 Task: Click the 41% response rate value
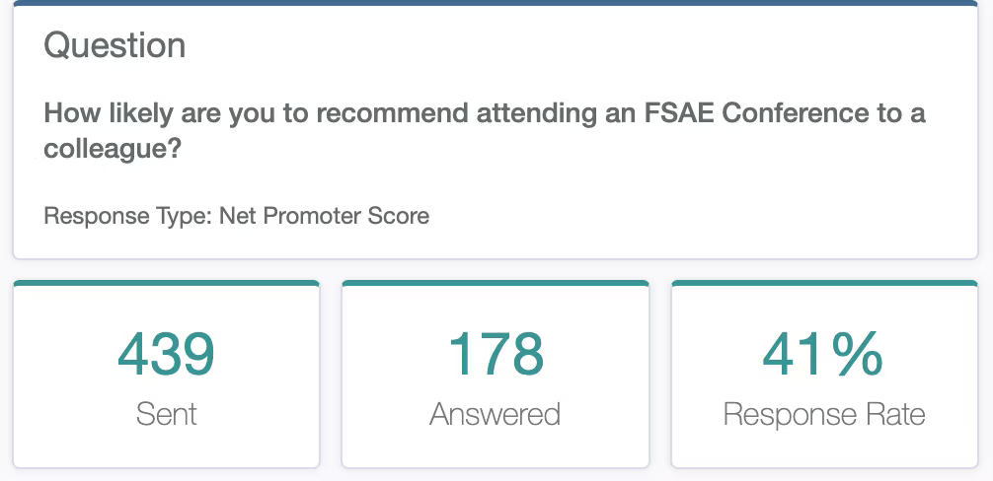tap(823, 355)
